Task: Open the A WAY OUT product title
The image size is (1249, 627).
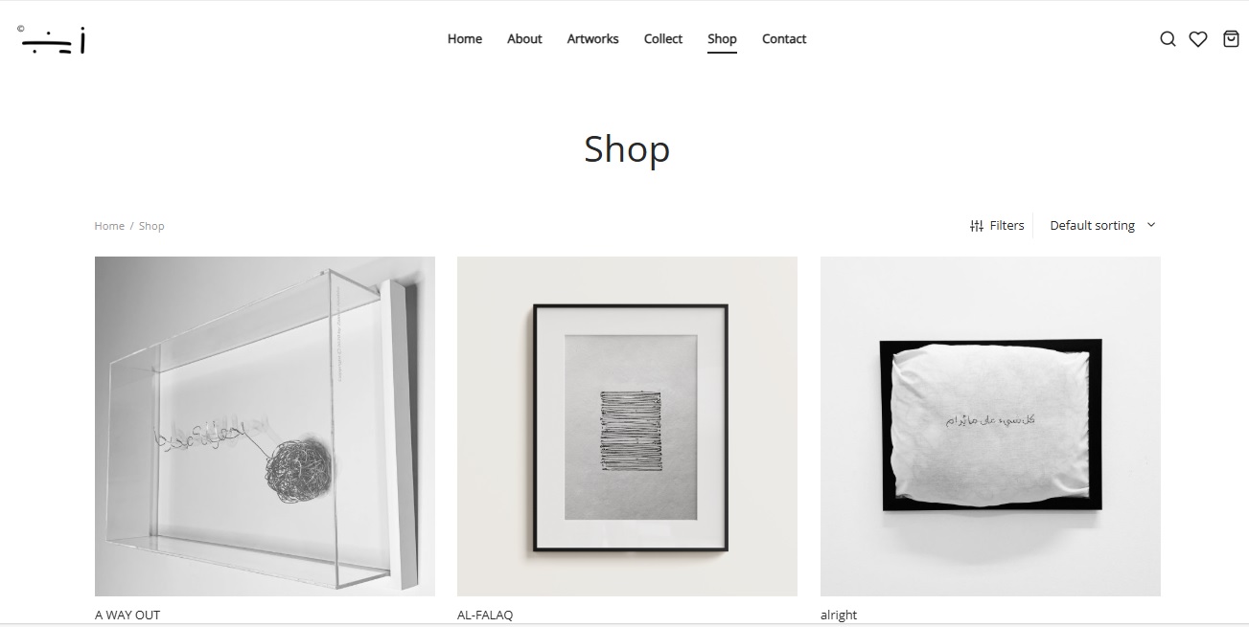Action: tap(127, 615)
